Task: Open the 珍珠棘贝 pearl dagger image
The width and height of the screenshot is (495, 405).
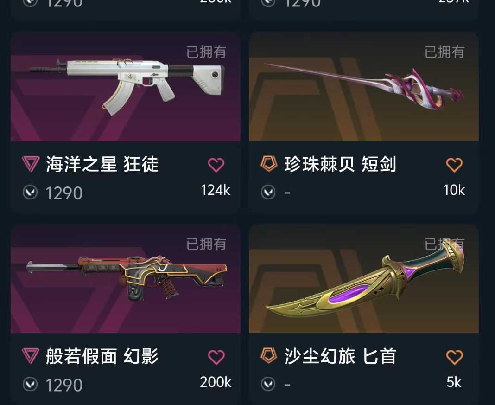Action: pyautogui.click(x=364, y=86)
